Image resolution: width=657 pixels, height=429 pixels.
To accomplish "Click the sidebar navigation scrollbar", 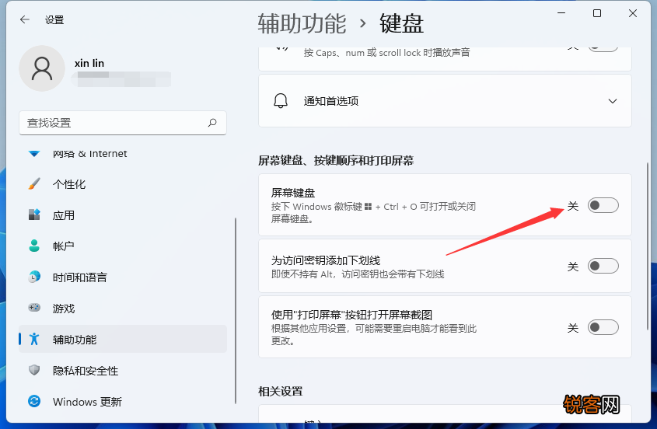I will (x=236, y=310).
